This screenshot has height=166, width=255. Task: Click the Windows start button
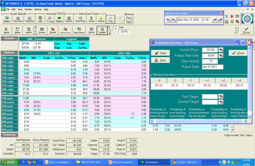pyautogui.click(x=10, y=162)
